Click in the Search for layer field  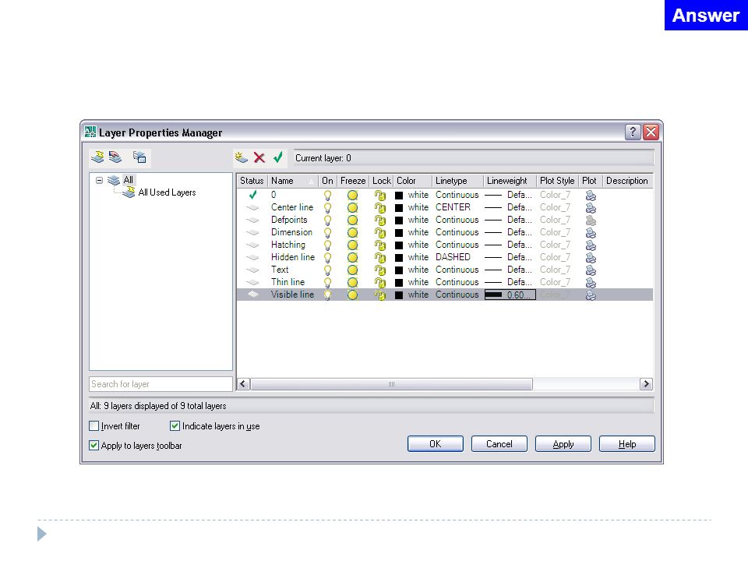[x=161, y=384]
